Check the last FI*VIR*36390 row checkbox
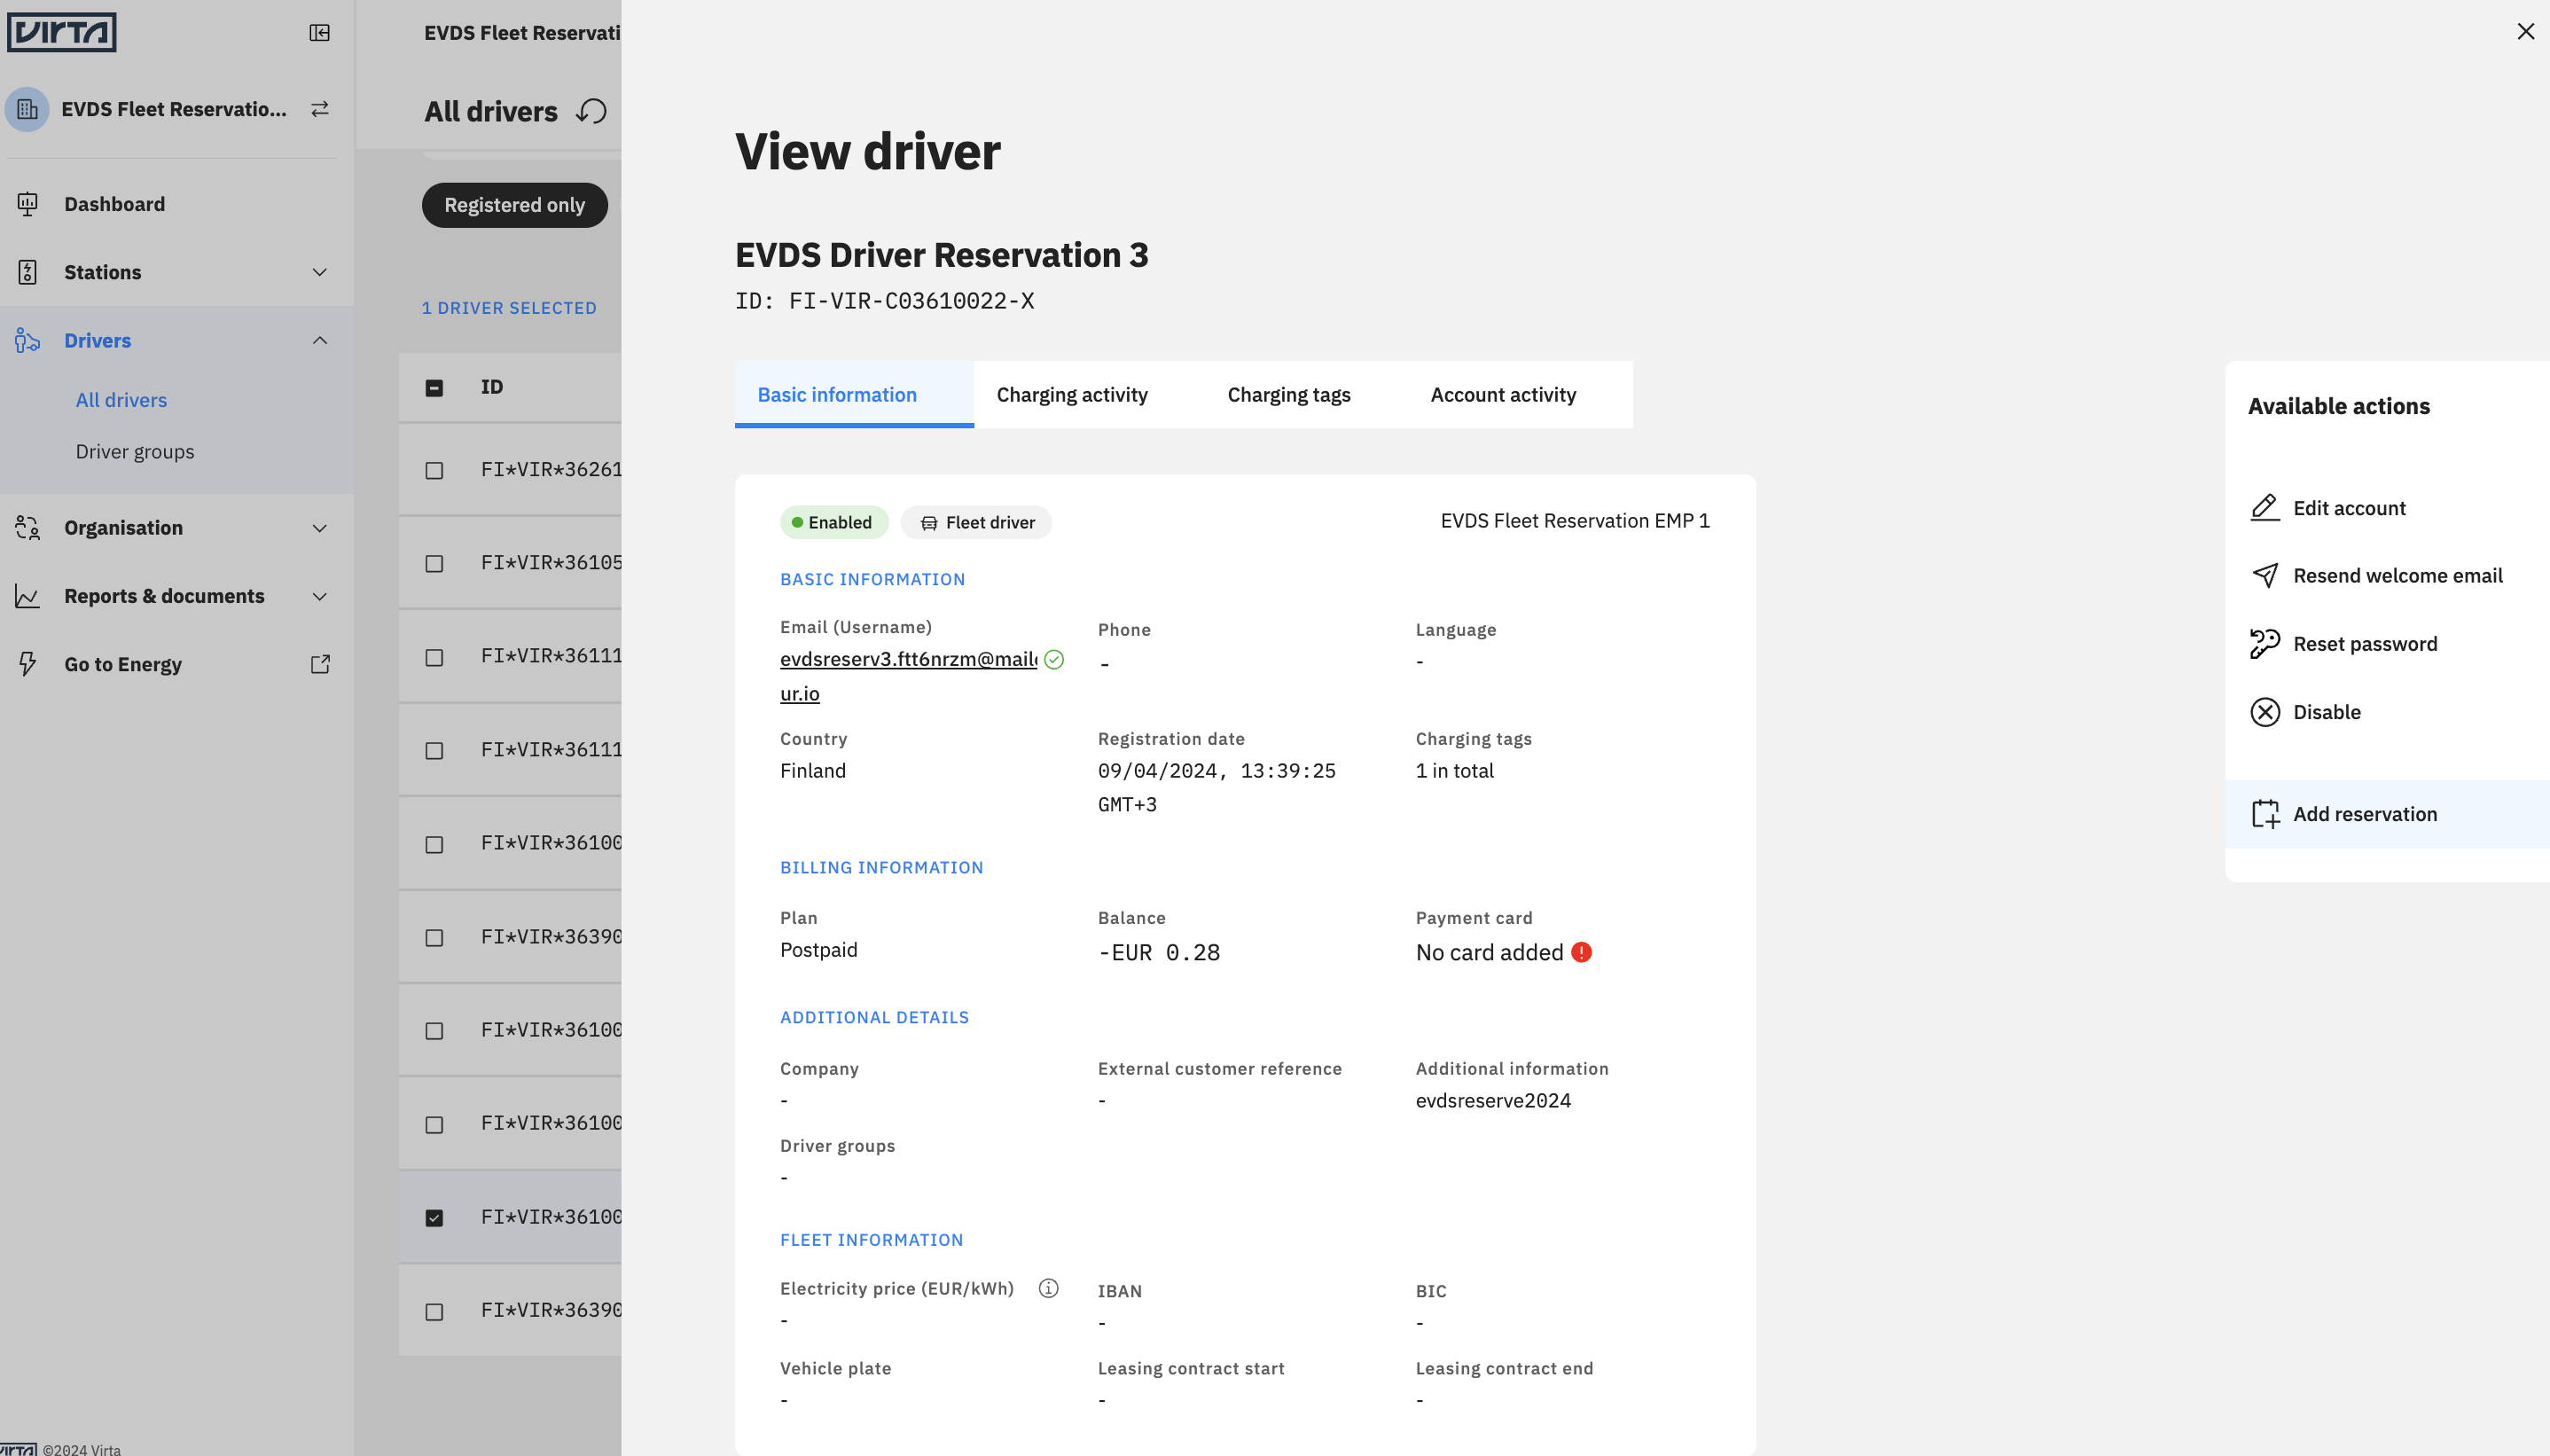2550x1456 pixels. tap(434, 1312)
